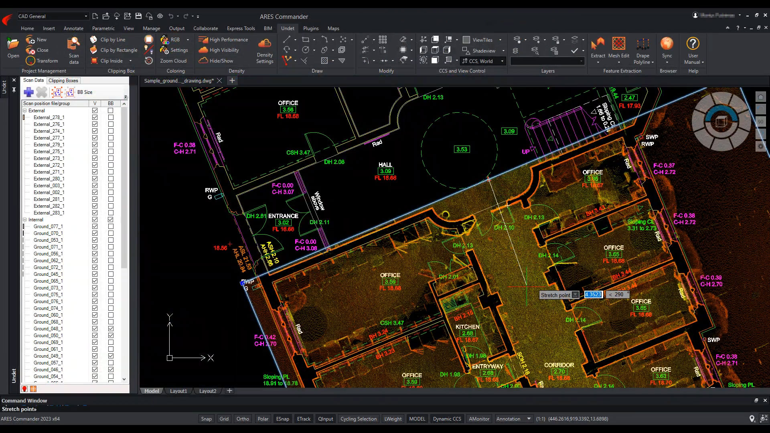
Task: Open the Annotation scale dropdown
Action: 513,419
